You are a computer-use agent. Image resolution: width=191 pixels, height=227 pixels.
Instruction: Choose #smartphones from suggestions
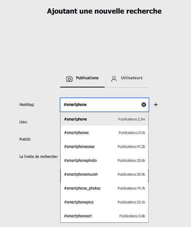pos(104,133)
